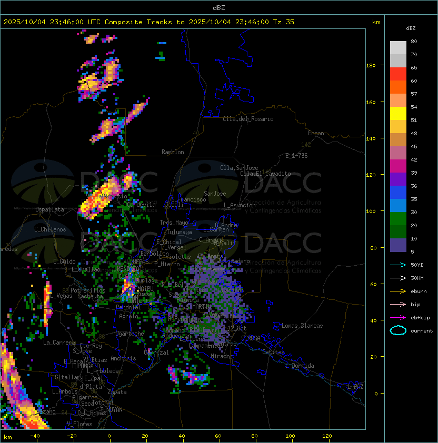Click the 'E_Chical' place label
Screen dimensions: 438x443
pos(169,242)
